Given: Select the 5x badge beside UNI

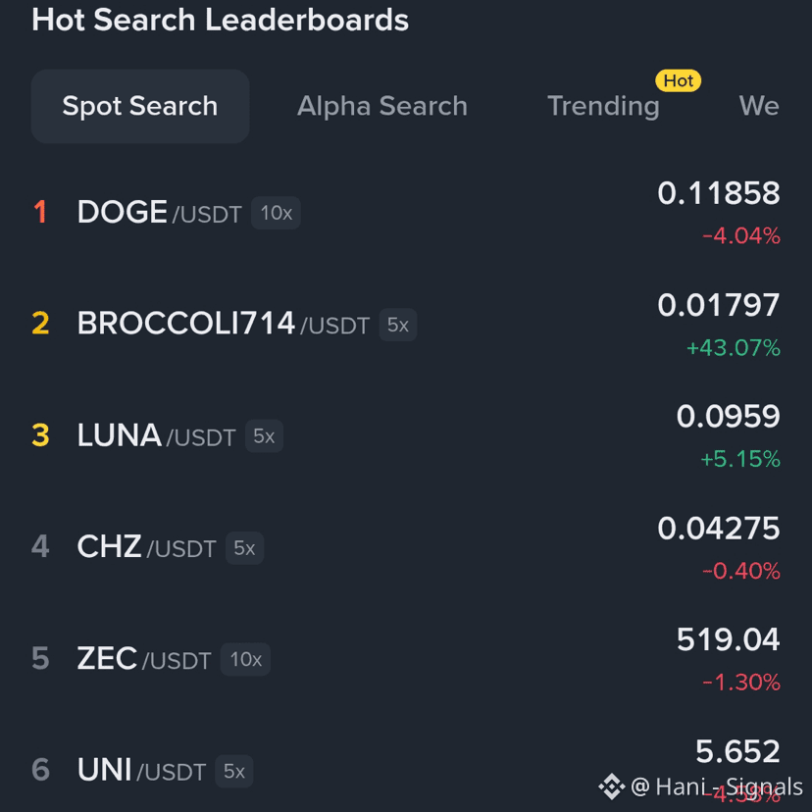Looking at the screenshot, I should [x=234, y=772].
